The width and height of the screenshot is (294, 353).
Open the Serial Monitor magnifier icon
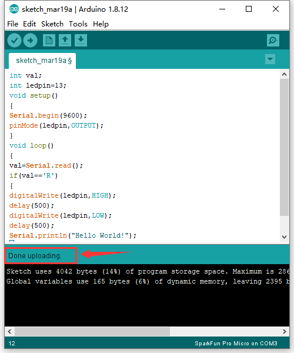pos(273,41)
